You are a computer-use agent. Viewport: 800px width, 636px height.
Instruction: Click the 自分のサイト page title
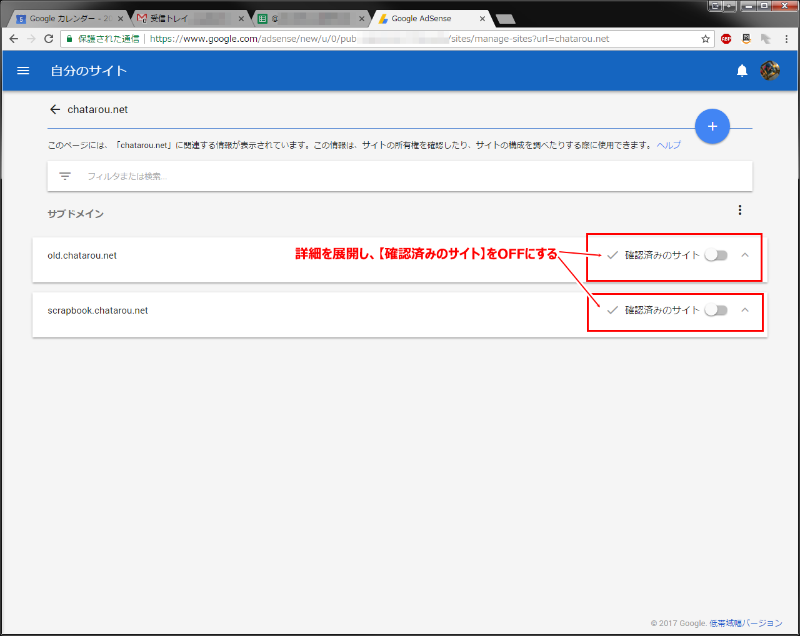pyautogui.click(x=89, y=71)
